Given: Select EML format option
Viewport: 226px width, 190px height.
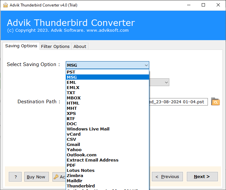Looking at the screenshot, I should 107,83.
